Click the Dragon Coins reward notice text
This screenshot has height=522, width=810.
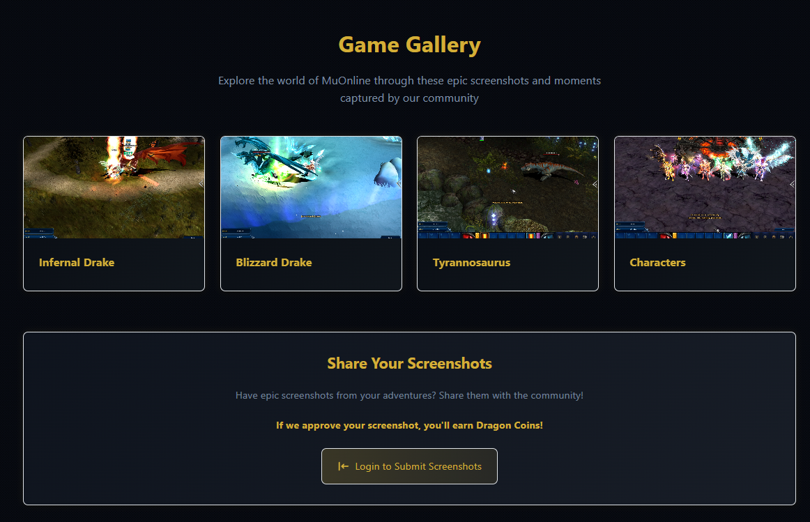(x=410, y=425)
